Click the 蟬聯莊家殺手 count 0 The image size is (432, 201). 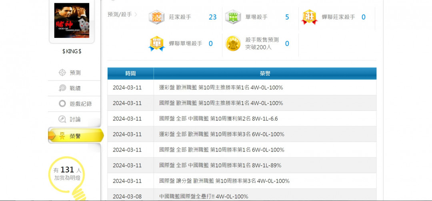click(x=363, y=17)
